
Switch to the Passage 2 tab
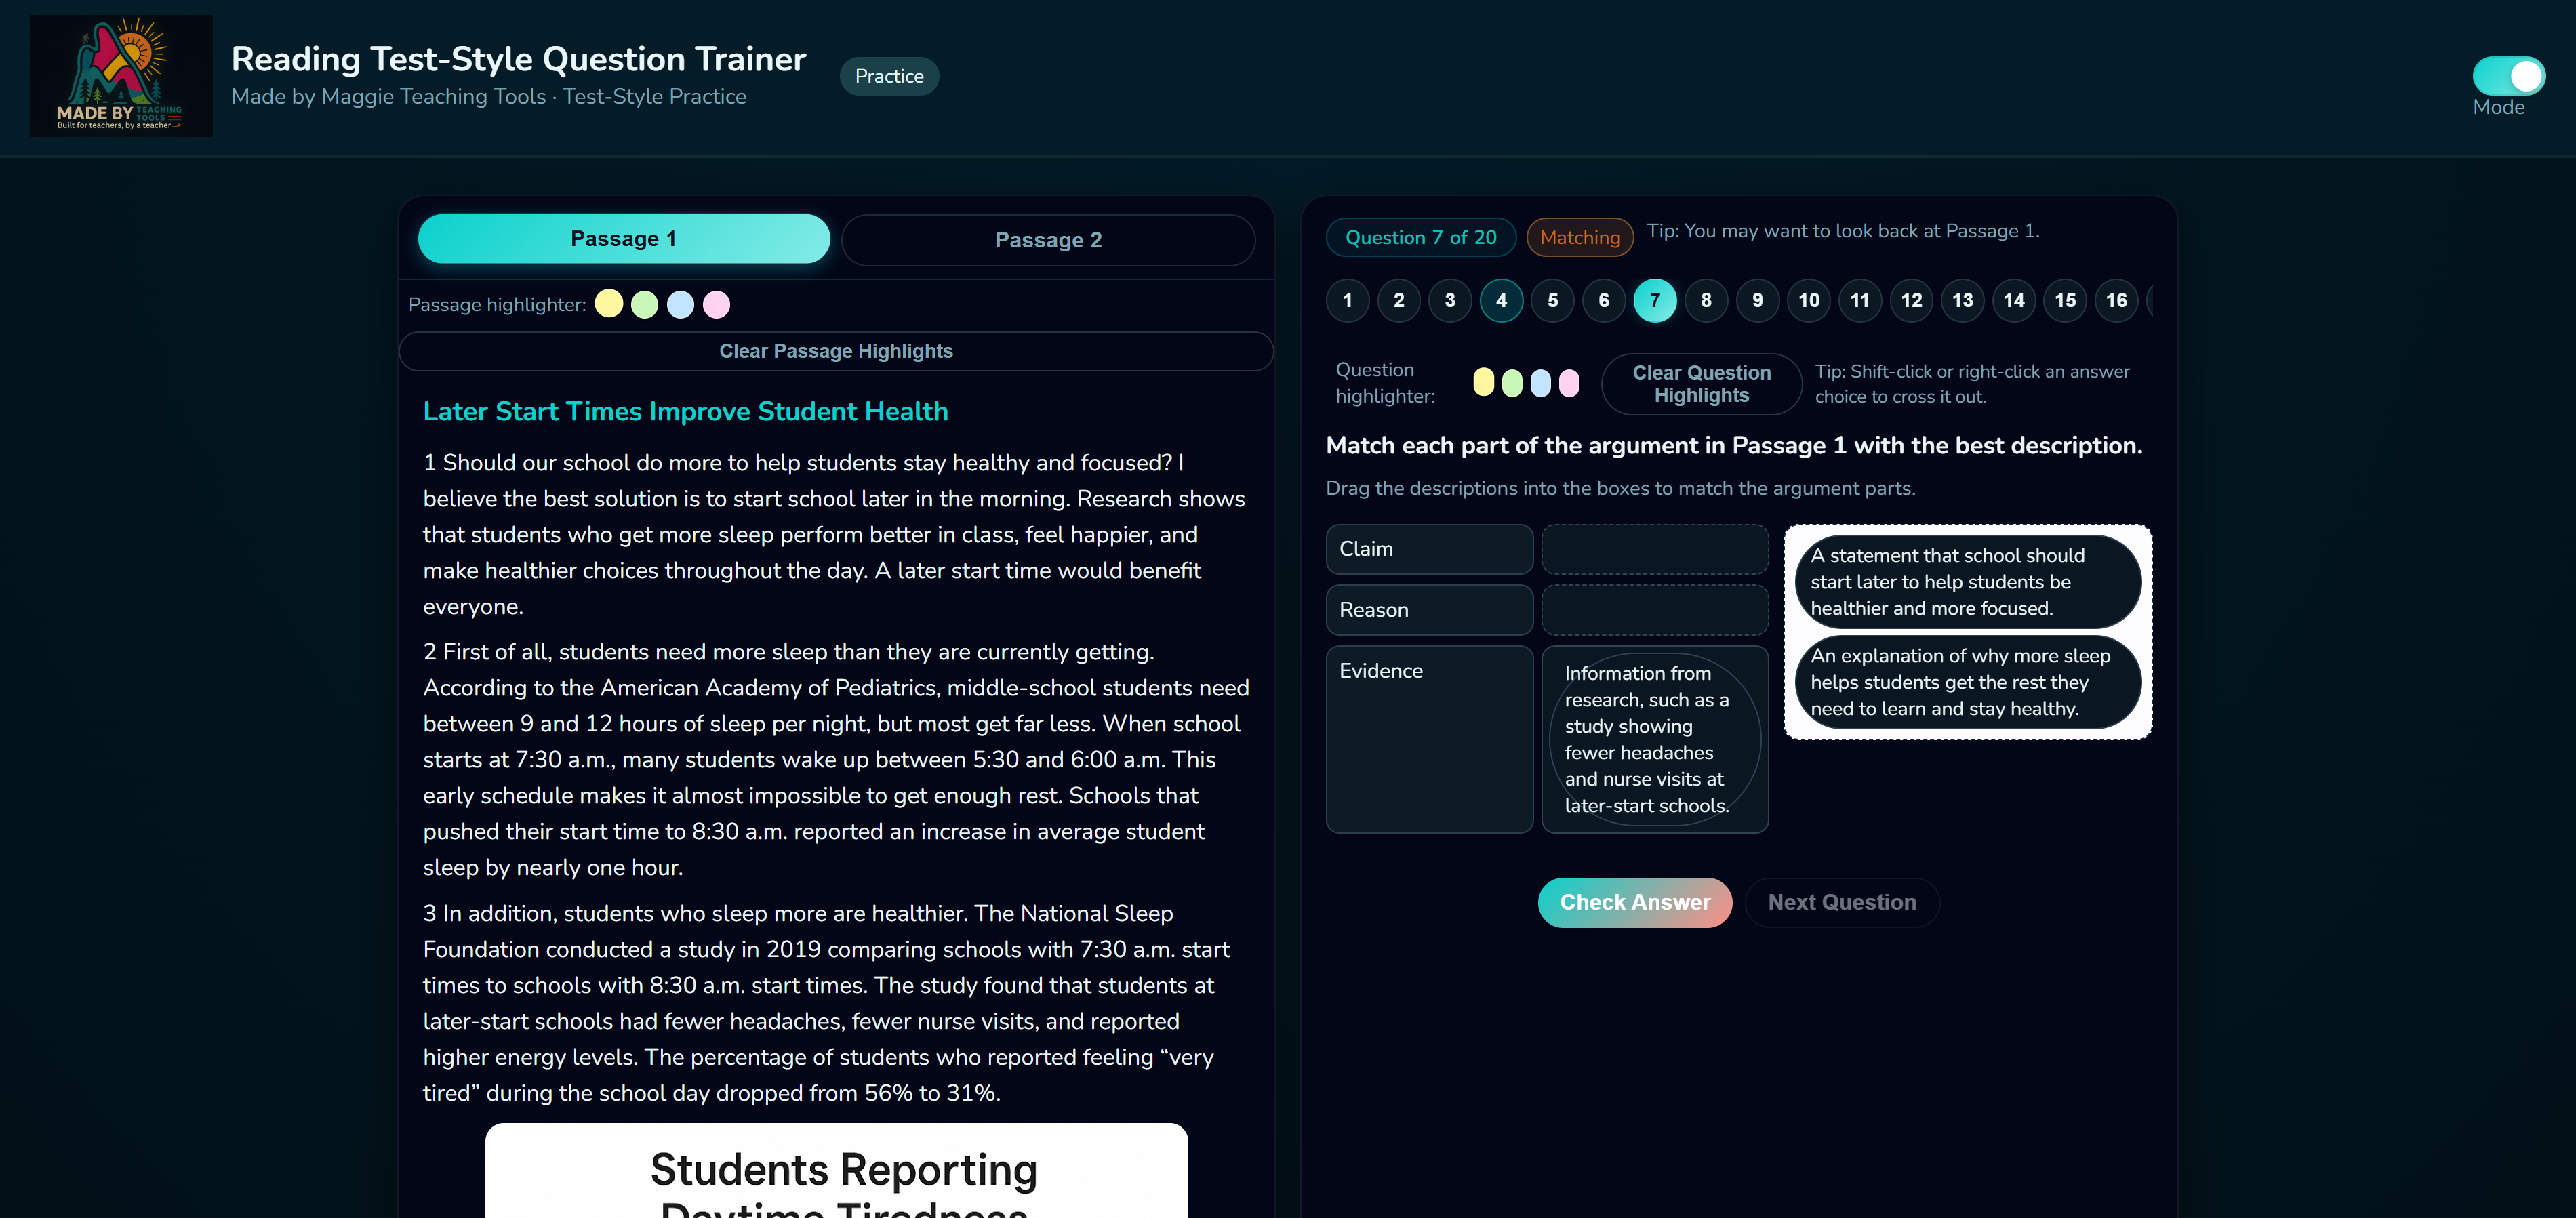tap(1047, 240)
